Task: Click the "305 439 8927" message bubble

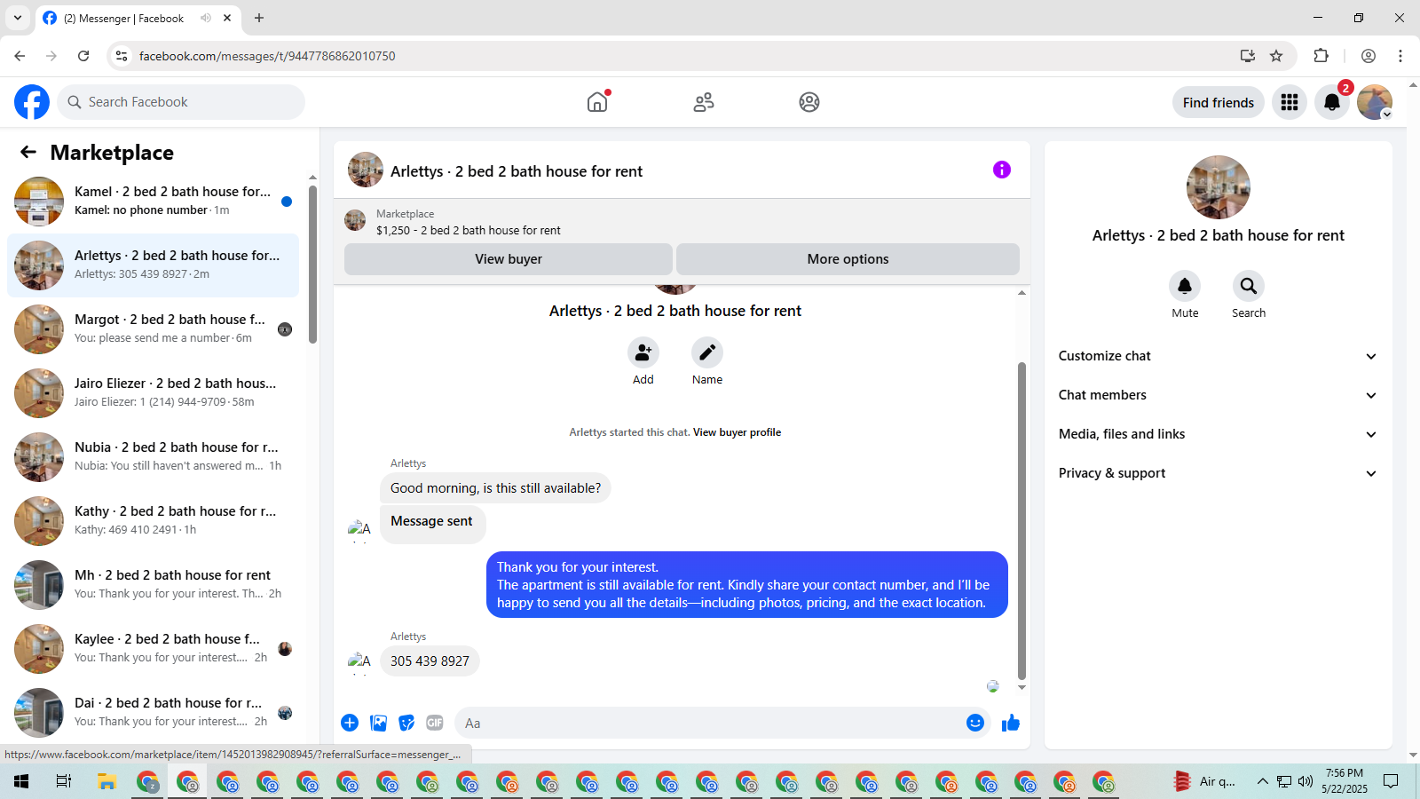Action: pyautogui.click(x=430, y=661)
